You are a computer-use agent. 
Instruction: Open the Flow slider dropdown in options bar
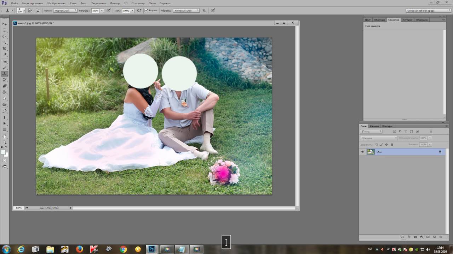(x=133, y=11)
